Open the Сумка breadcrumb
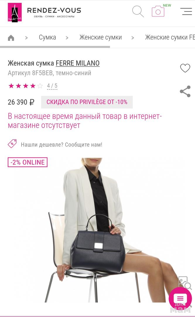This screenshot has height=317, width=195. click(47, 37)
